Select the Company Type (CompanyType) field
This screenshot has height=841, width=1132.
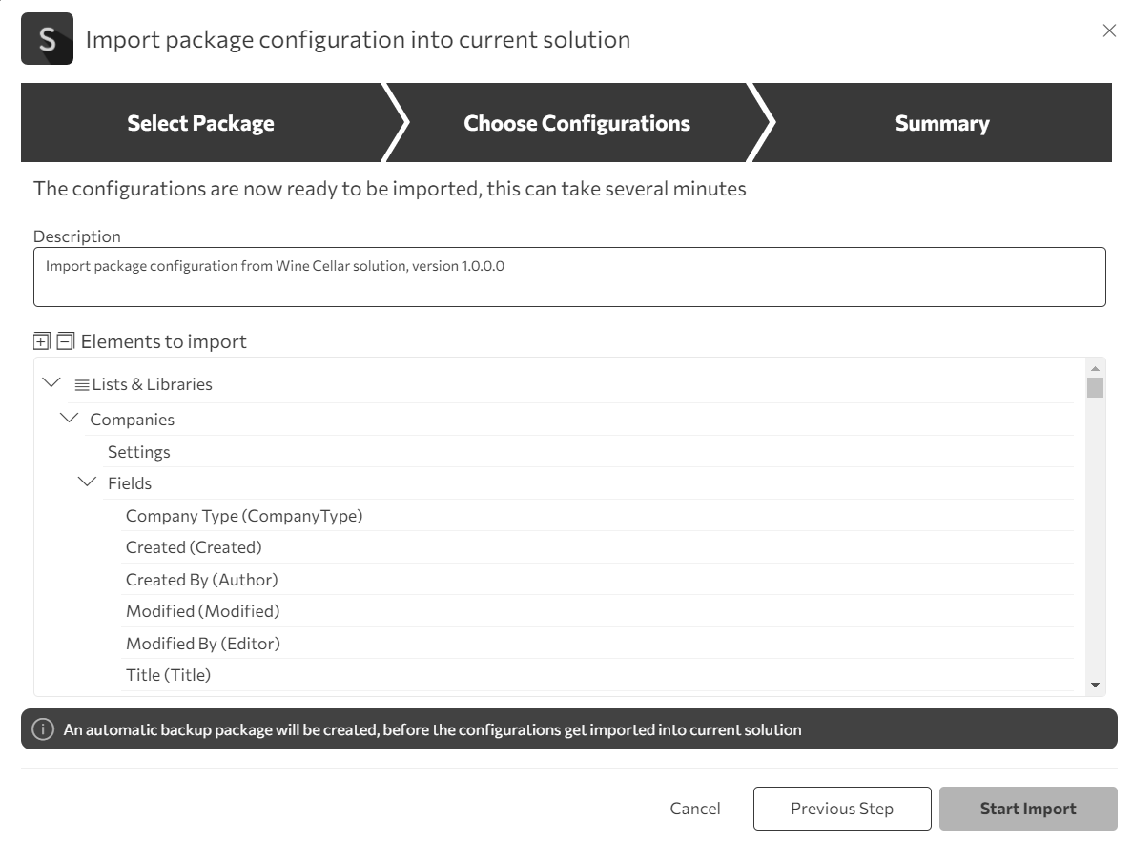pos(244,516)
